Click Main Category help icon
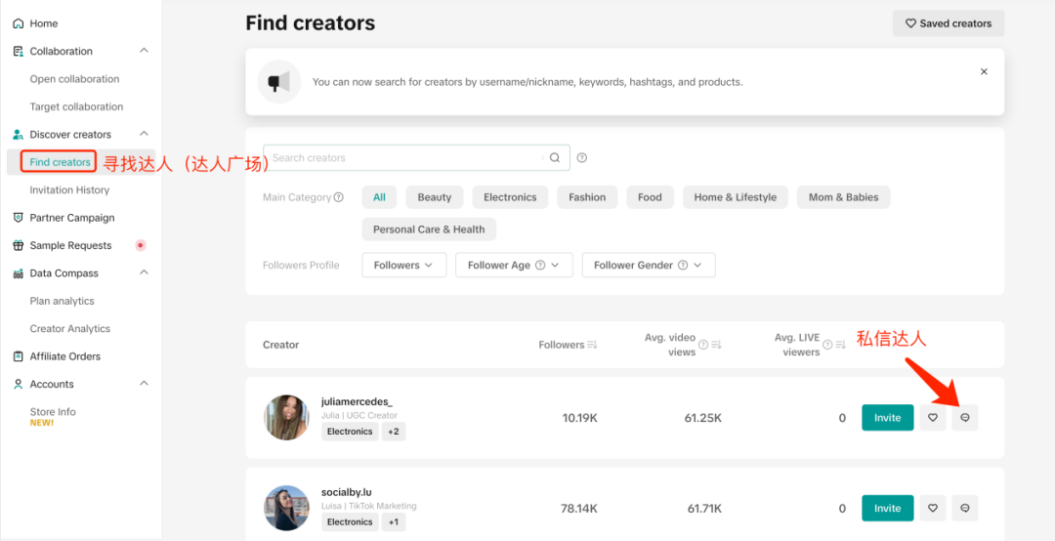Viewport: 1055px width, 541px height. point(338,198)
